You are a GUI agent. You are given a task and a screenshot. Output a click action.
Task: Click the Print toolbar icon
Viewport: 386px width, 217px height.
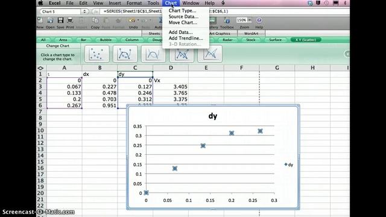pos(70,20)
